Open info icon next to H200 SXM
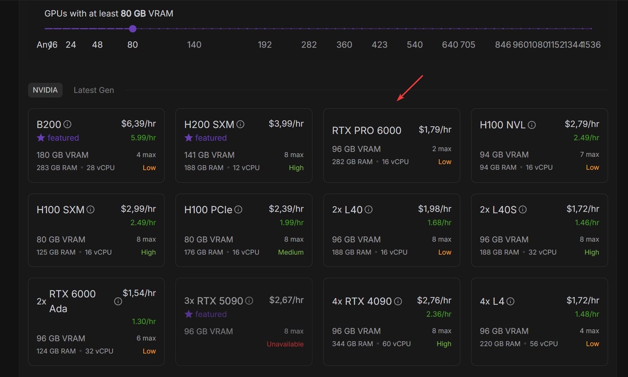 240,125
